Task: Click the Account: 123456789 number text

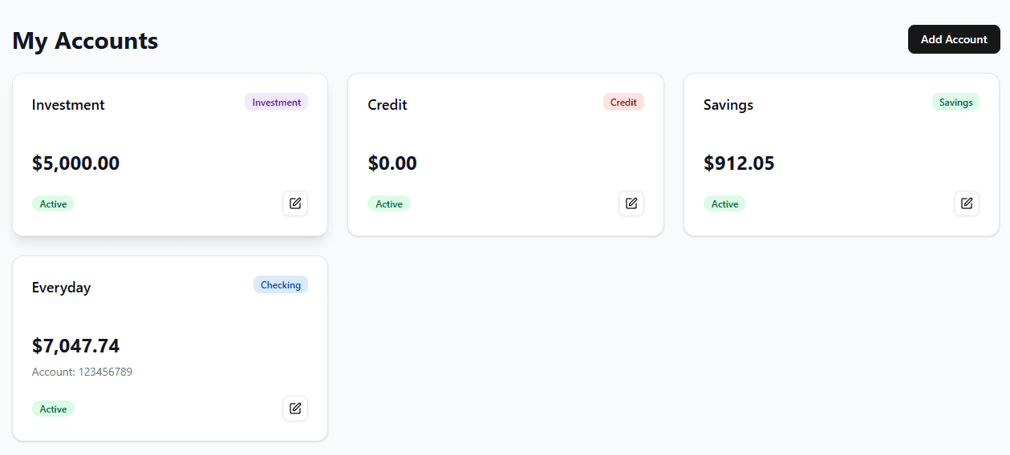Action: [x=82, y=372]
